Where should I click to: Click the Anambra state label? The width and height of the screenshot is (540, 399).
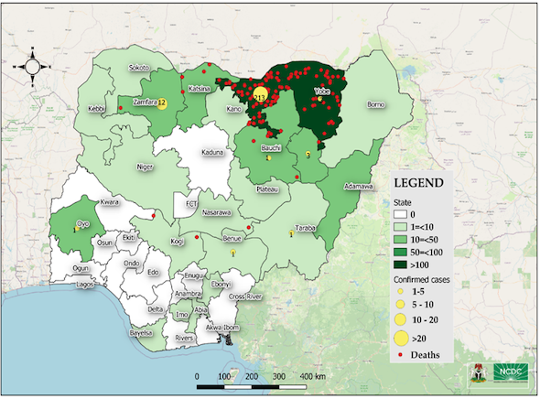(188, 294)
